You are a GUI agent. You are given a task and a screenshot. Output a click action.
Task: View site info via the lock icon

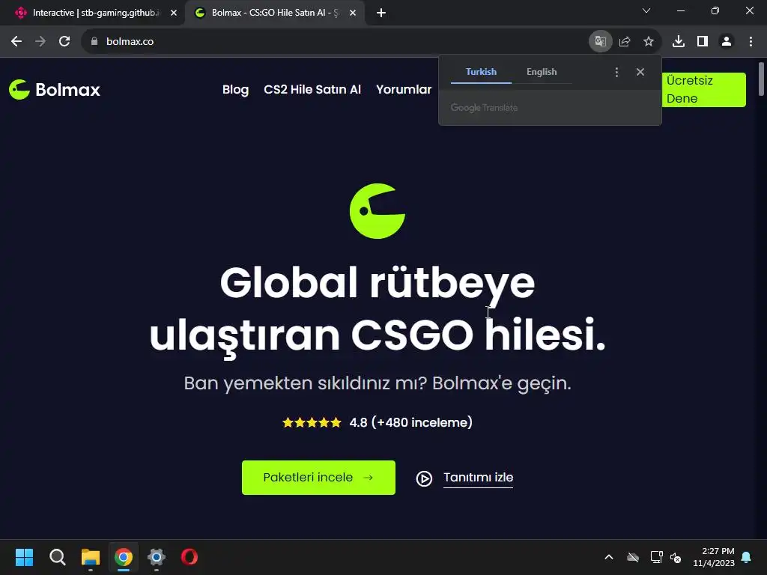click(x=94, y=42)
